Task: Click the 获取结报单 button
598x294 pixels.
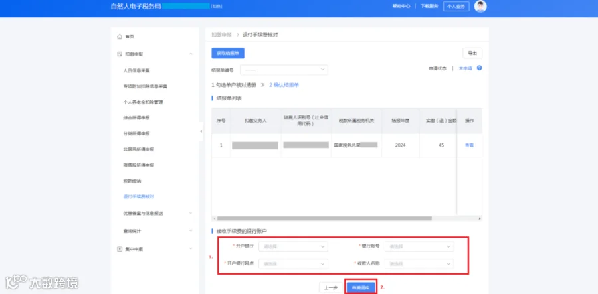Action: [x=228, y=53]
